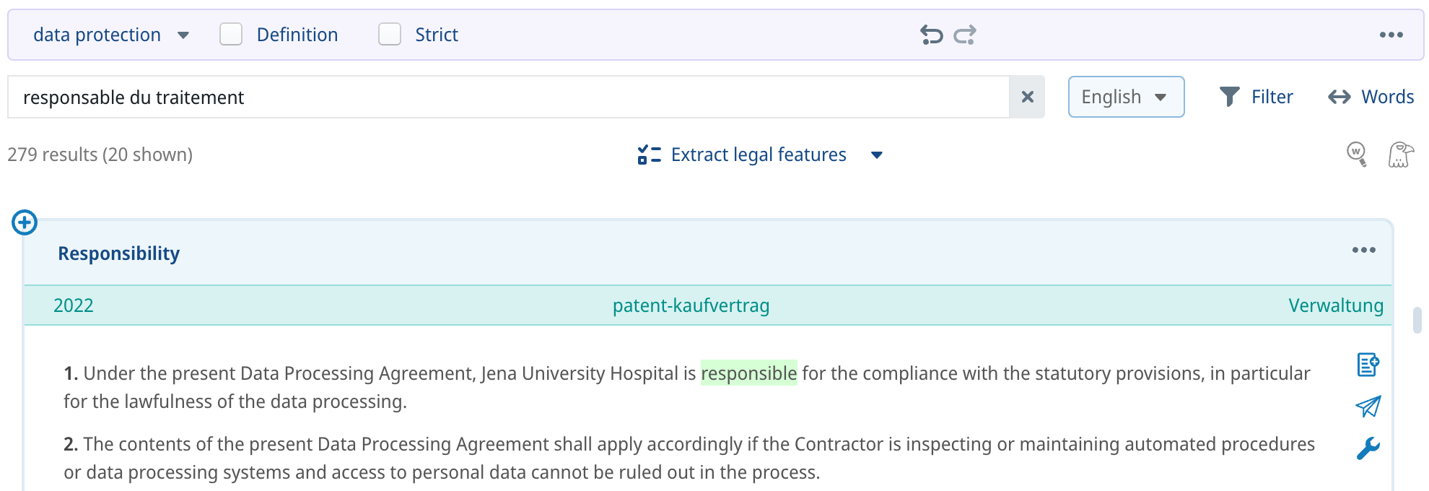Image resolution: width=1429 pixels, height=491 pixels.
Task: Click the Words button
Action: tap(1371, 97)
